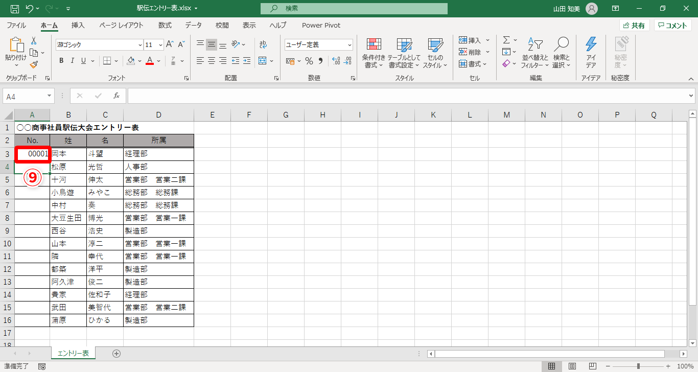Screen dimensions: 698x372
Task: Click the insert function fx icon
Action: pos(117,96)
